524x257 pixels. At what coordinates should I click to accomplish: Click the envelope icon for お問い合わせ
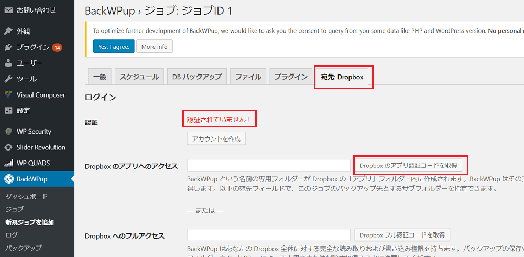(x=8, y=10)
